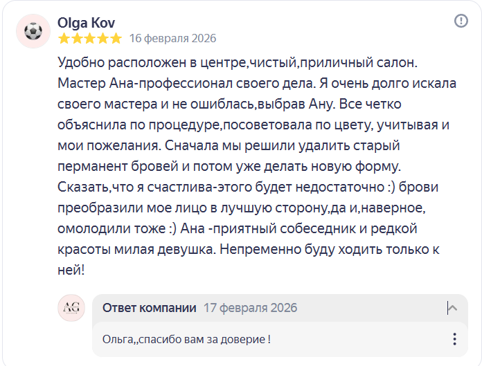Open the report review exclamation icon

point(461,21)
